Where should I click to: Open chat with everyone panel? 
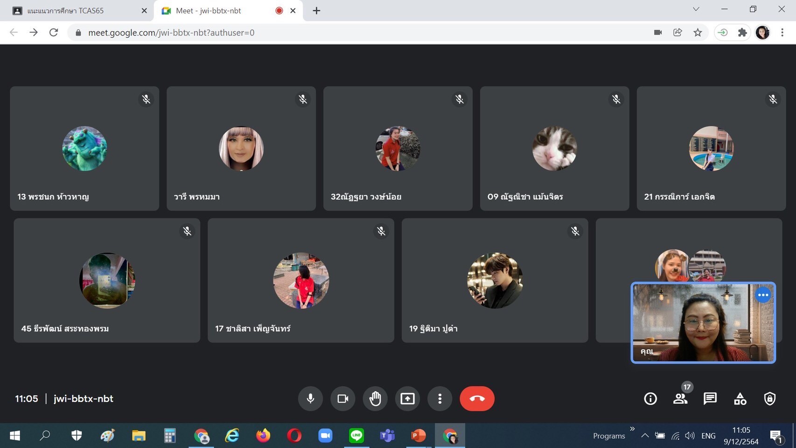[x=710, y=399]
